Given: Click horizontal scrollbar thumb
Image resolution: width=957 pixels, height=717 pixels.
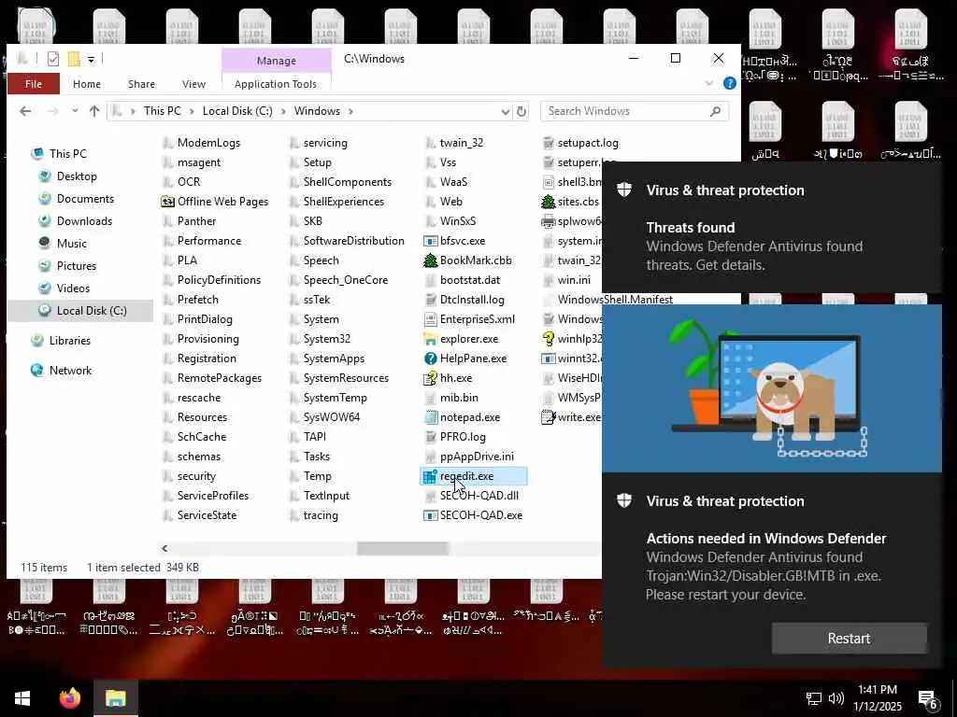Looking at the screenshot, I should point(402,548).
